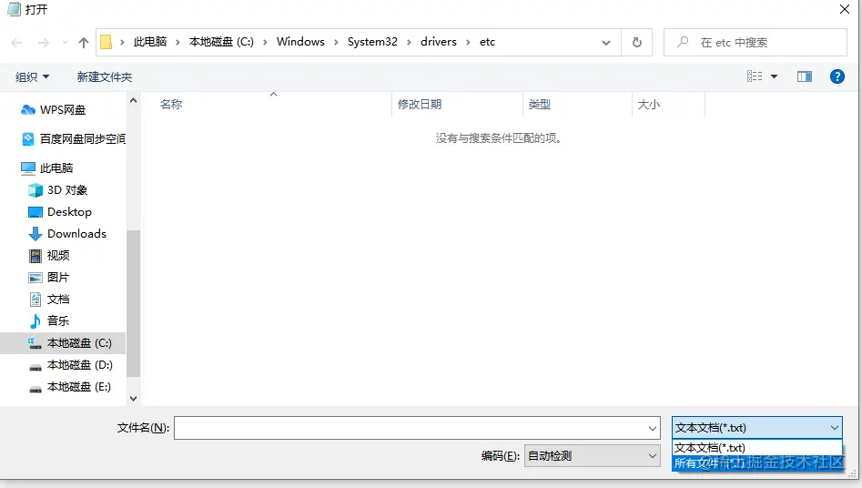The width and height of the screenshot is (862, 488).
Task: Click WPS cloud icon in sidebar
Action: point(28,110)
